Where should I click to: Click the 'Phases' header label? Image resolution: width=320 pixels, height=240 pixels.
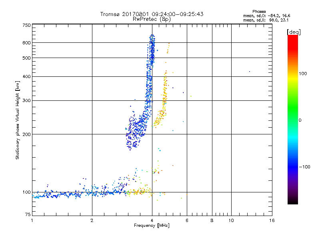(x=259, y=12)
